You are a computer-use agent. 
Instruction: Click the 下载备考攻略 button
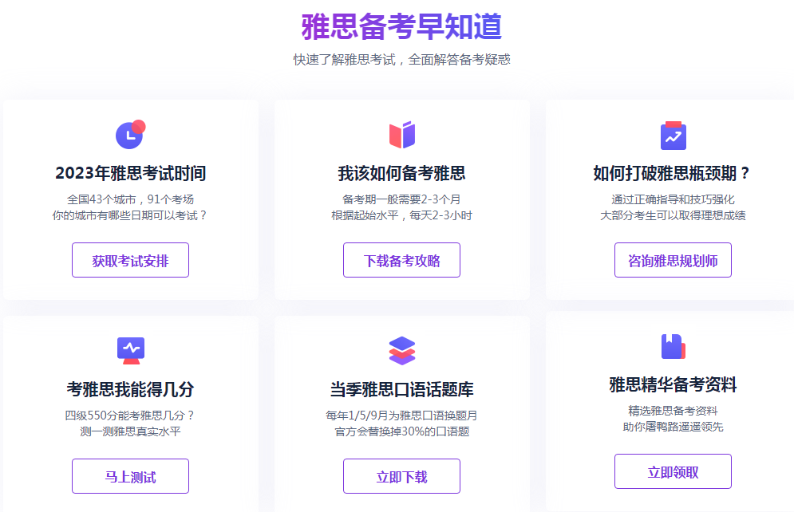click(401, 260)
